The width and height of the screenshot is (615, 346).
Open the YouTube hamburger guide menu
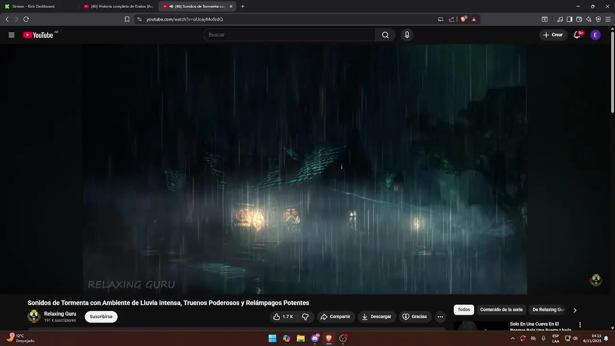tap(12, 35)
